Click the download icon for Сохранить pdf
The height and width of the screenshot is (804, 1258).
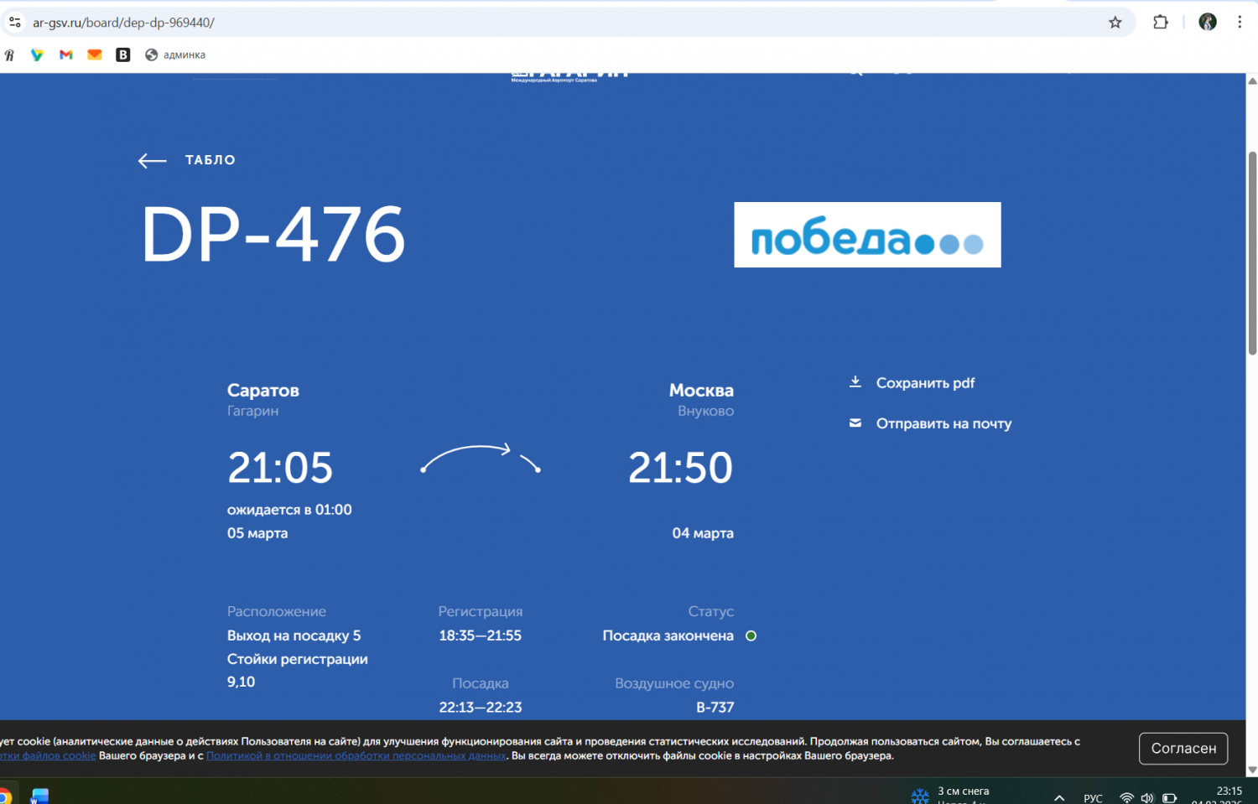coord(855,382)
